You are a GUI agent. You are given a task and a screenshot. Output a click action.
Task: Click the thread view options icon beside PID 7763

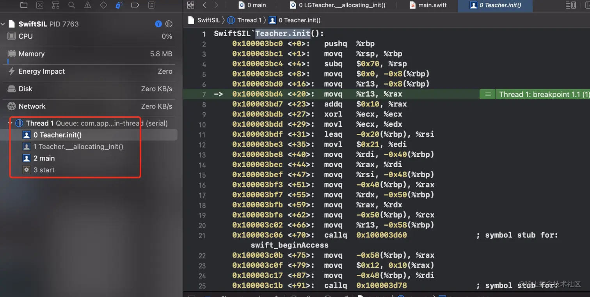point(169,24)
